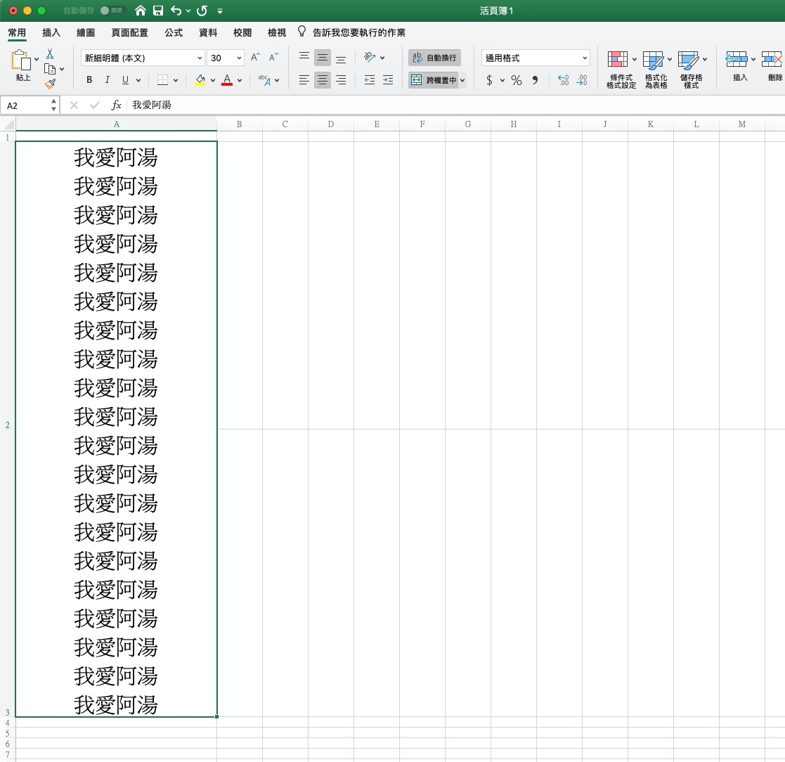Toggle bold formatting

coord(89,80)
